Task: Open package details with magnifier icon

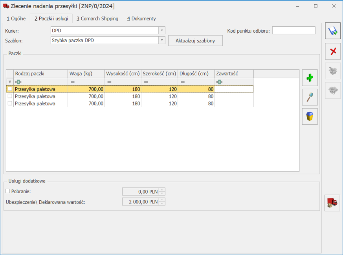Action: point(310,97)
